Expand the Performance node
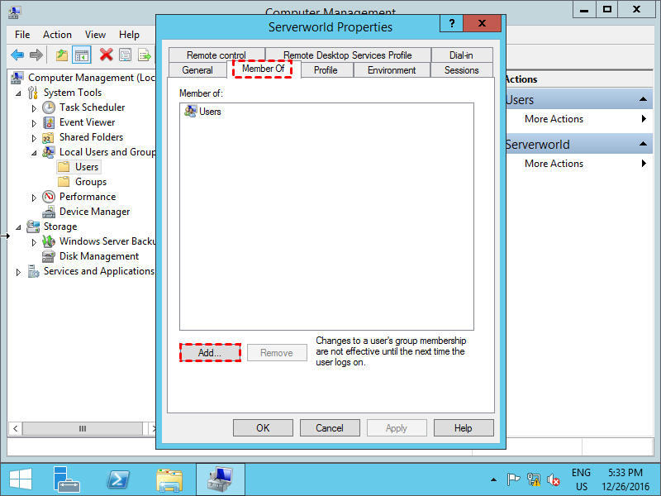The width and height of the screenshot is (661, 496). click(34, 198)
